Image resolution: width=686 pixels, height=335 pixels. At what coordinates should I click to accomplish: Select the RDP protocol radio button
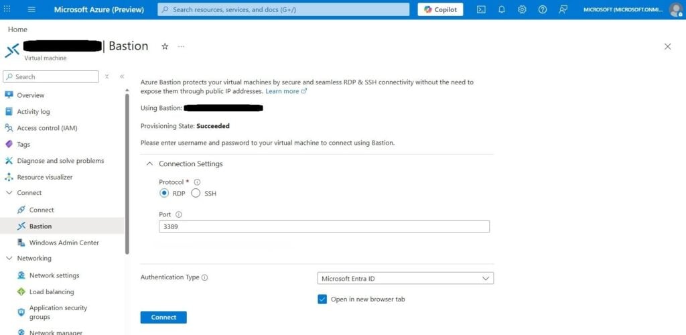pos(164,193)
